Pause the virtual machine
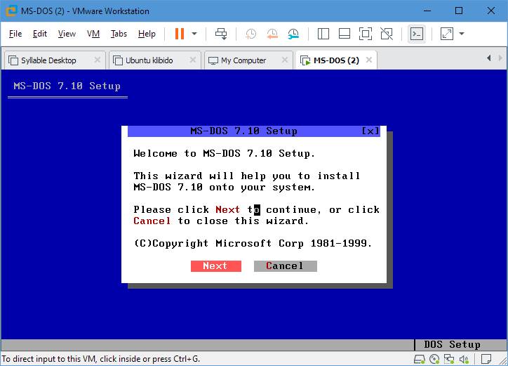This screenshot has width=508, height=366. tap(180, 34)
